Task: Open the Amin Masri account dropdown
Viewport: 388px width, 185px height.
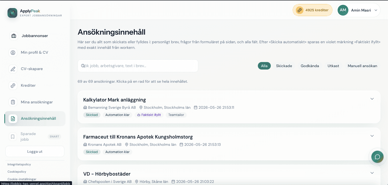Action: [x=358, y=10]
